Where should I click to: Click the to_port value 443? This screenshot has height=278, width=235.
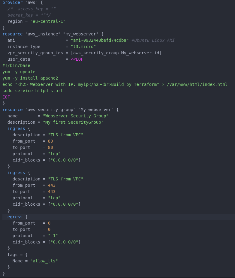[52, 192]
